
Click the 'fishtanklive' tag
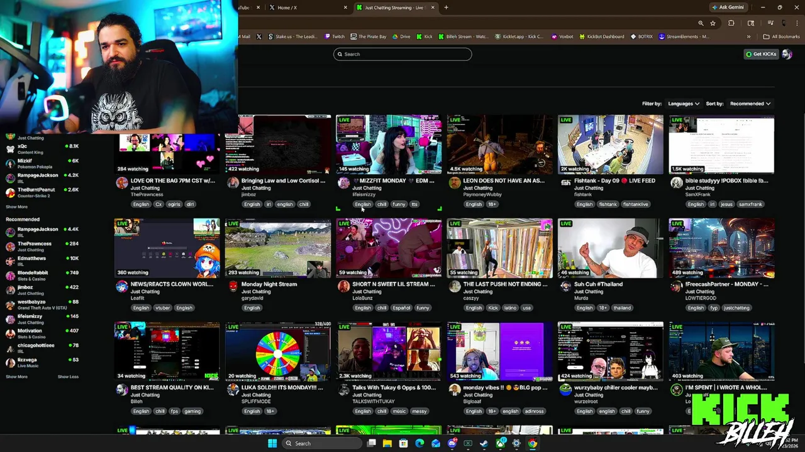click(635, 204)
